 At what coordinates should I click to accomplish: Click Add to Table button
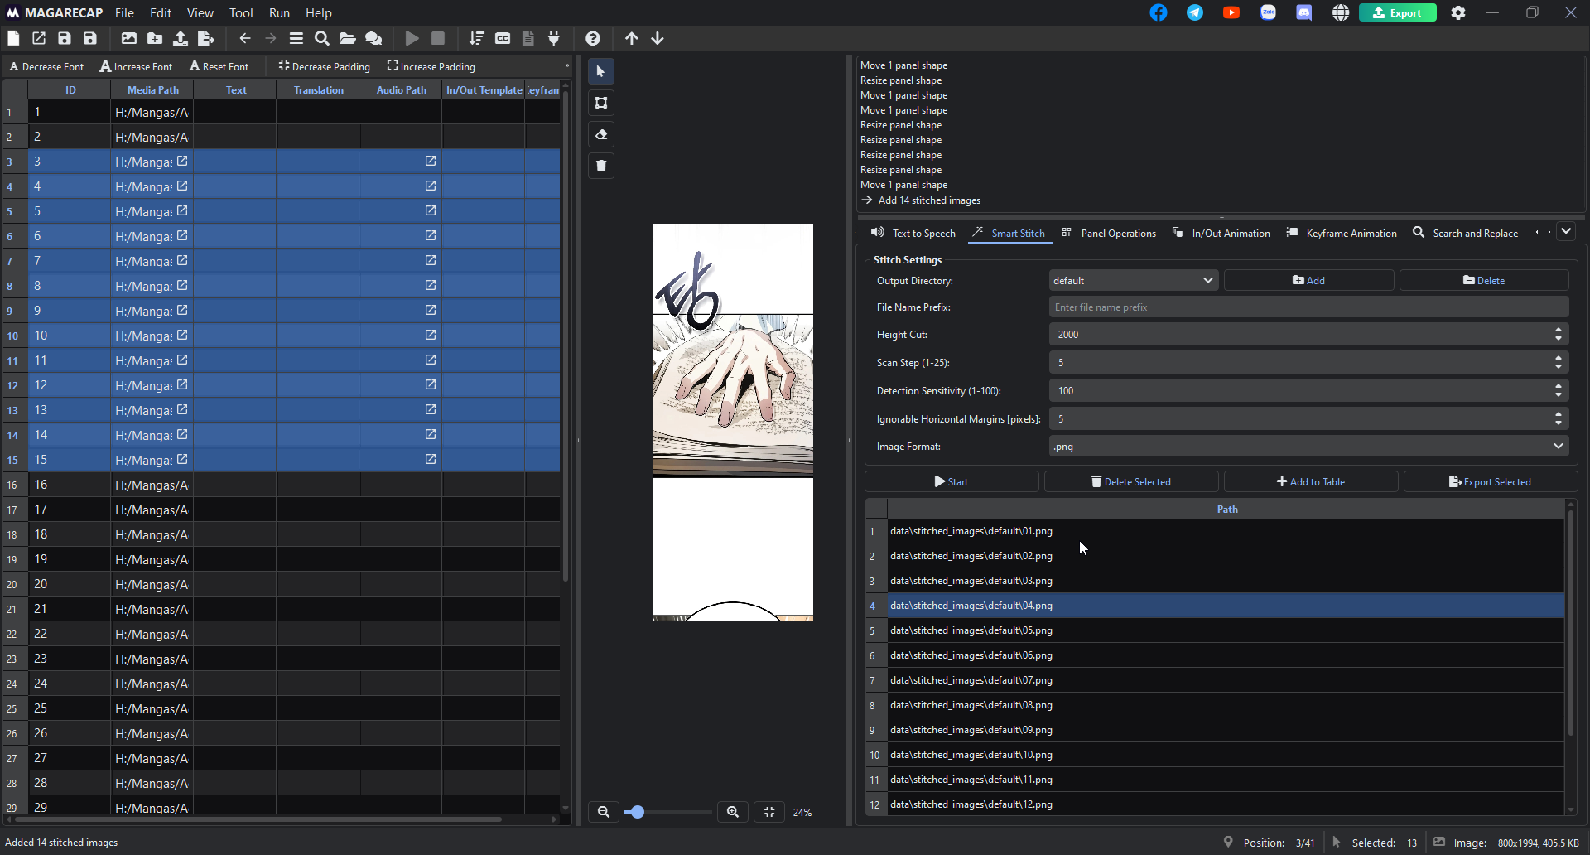[x=1311, y=481]
